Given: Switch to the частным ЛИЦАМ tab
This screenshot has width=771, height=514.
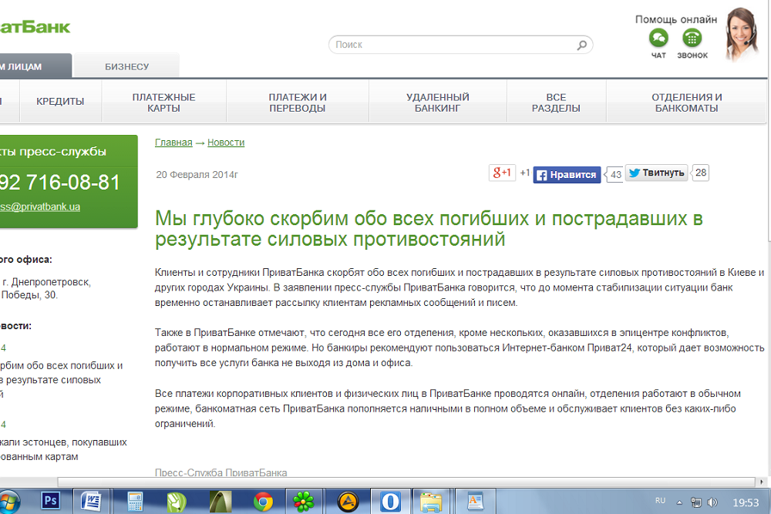Looking at the screenshot, I should coord(35,66).
